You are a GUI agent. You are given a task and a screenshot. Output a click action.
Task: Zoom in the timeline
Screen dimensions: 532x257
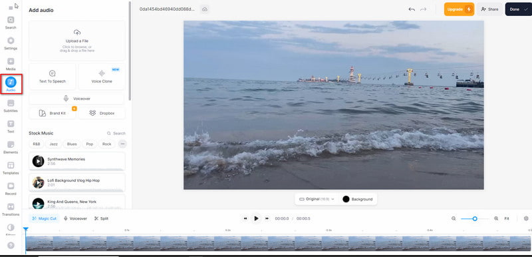[x=496, y=218]
